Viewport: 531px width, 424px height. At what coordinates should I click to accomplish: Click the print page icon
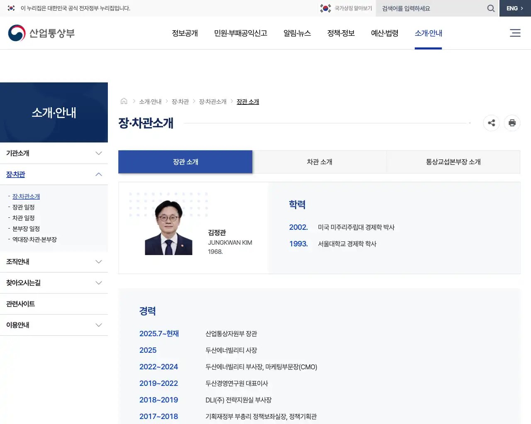pos(512,123)
